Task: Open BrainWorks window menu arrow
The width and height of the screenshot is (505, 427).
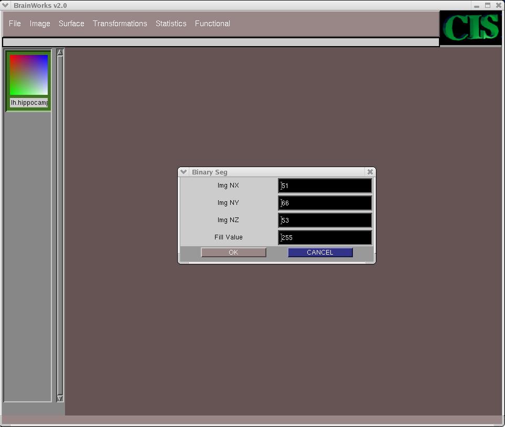Action: click(5, 5)
